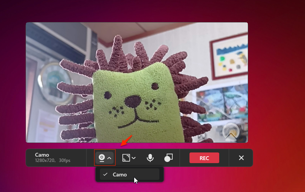Click the Camo device name label
The height and width of the screenshot is (192, 305).
(42, 155)
